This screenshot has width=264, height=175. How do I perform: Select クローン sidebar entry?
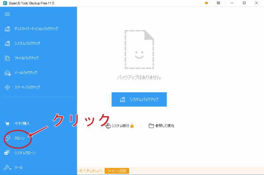click(x=19, y=138)
